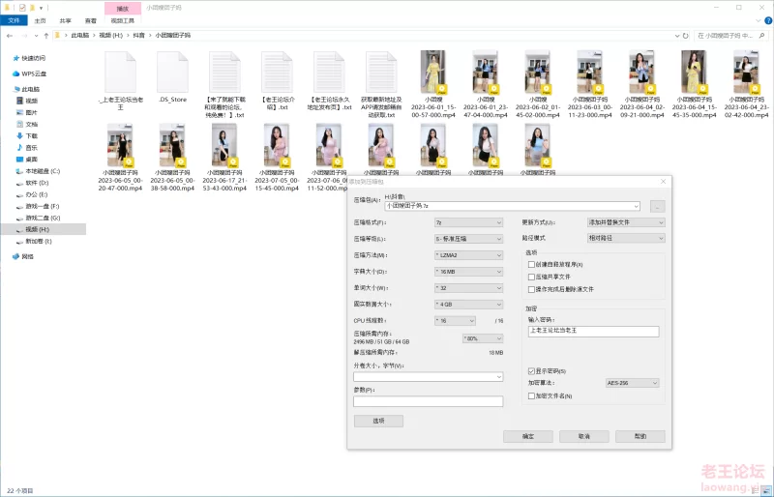
Task: Click the Explorer back arrow button
Action: click(x=10, y=34)
